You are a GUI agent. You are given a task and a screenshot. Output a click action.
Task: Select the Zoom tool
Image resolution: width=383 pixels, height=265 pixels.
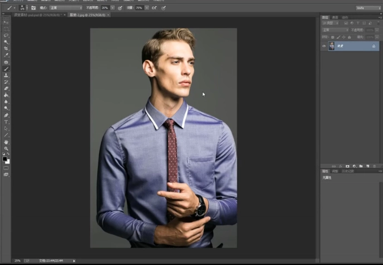[6, 148]
